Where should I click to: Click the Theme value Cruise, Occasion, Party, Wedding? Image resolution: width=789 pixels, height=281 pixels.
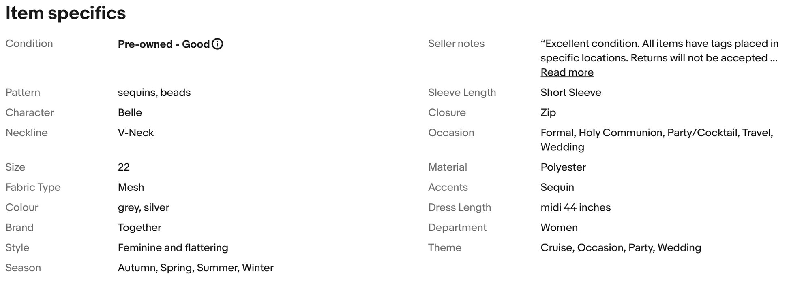coord(620,247)
